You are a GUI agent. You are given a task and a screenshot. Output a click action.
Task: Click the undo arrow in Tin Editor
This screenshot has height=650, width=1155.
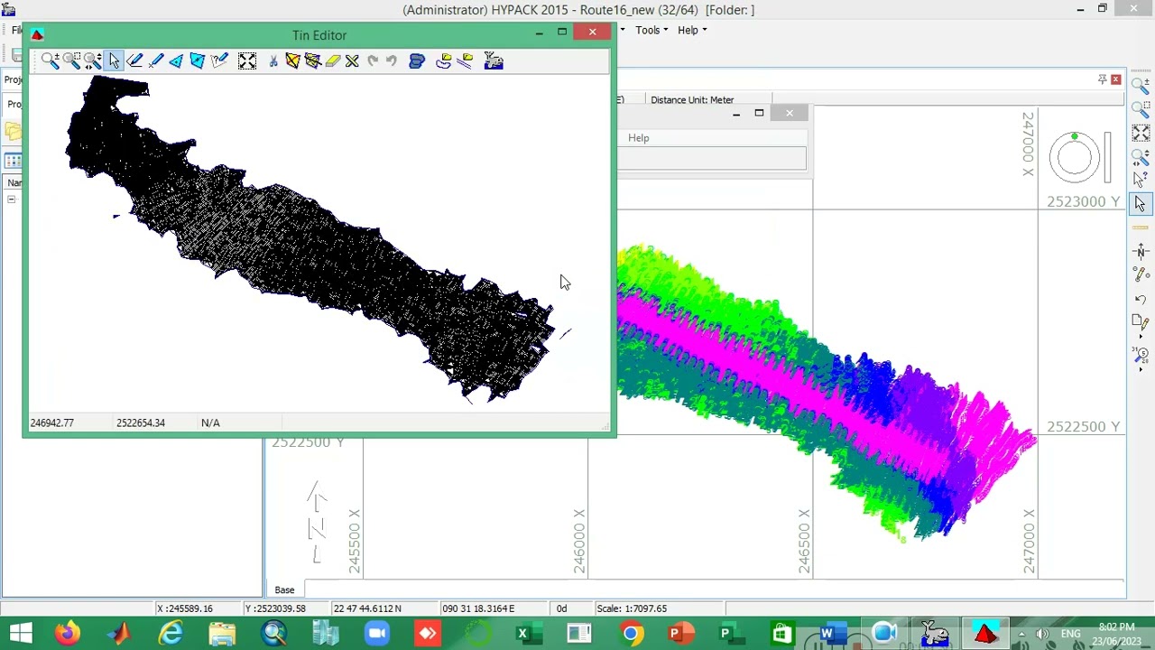click(x=392, y=60)
